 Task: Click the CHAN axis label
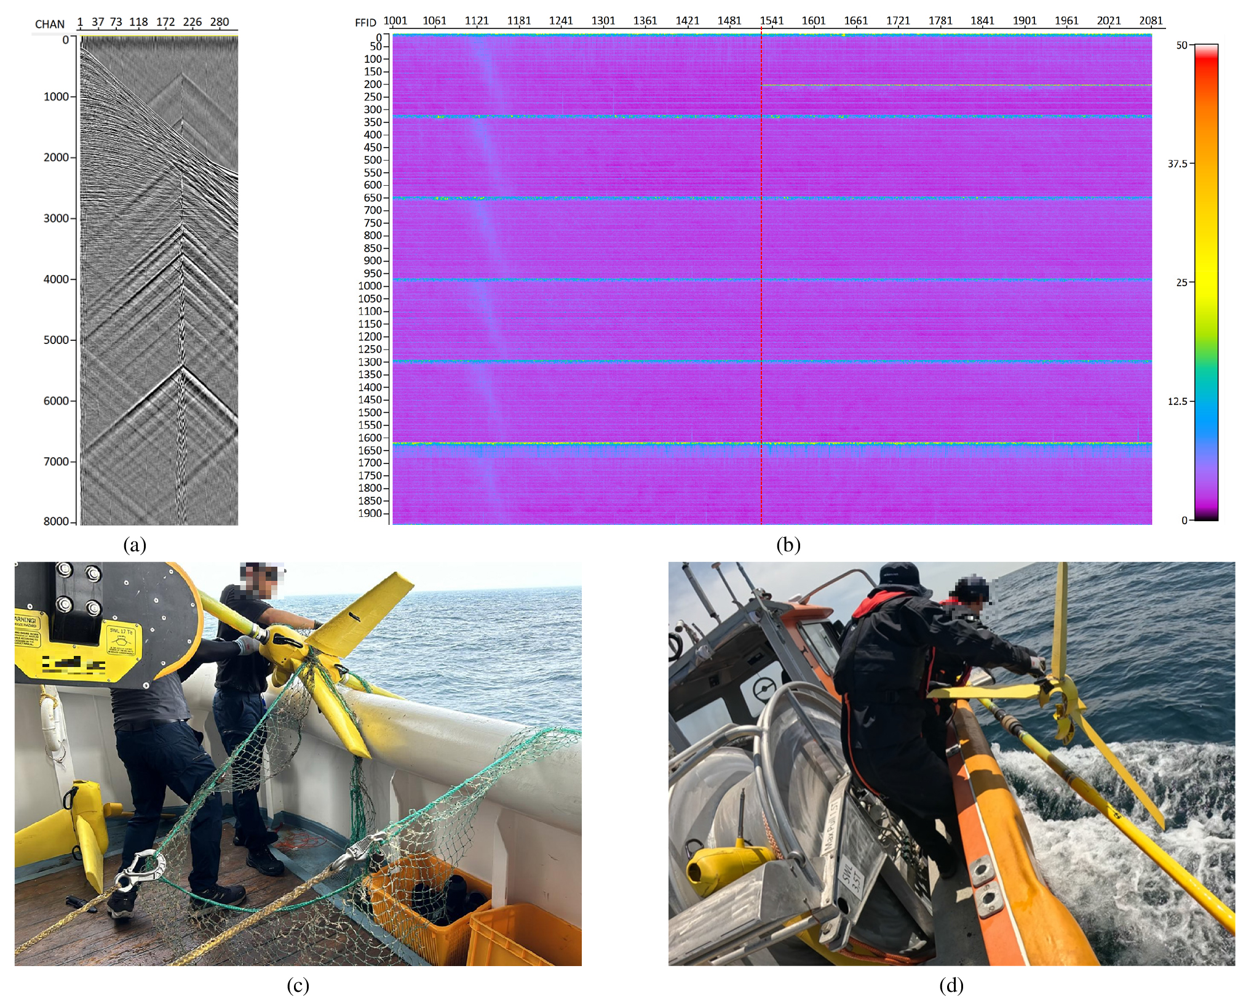(50, 25)
